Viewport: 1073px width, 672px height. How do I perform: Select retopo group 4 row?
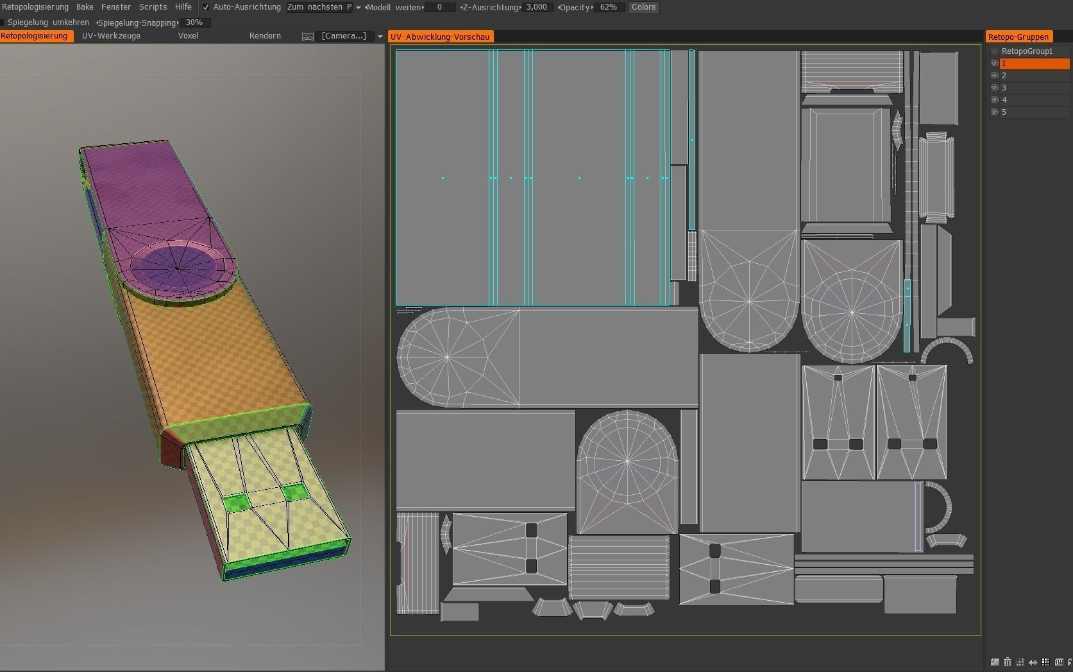click(1035, 100)
